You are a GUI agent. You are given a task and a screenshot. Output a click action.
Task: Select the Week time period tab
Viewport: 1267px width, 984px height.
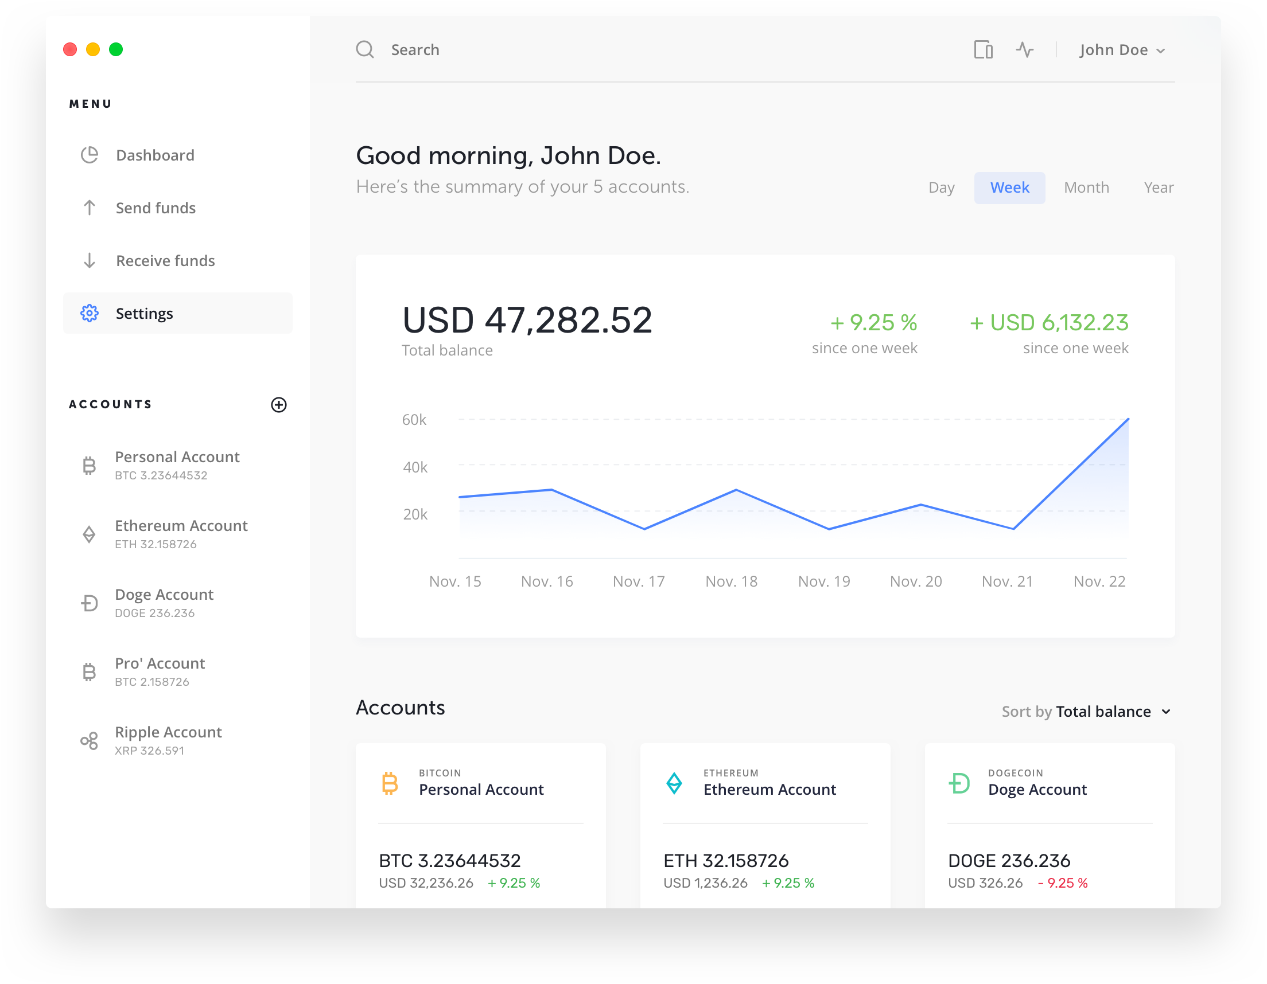tap(1008, 187)
